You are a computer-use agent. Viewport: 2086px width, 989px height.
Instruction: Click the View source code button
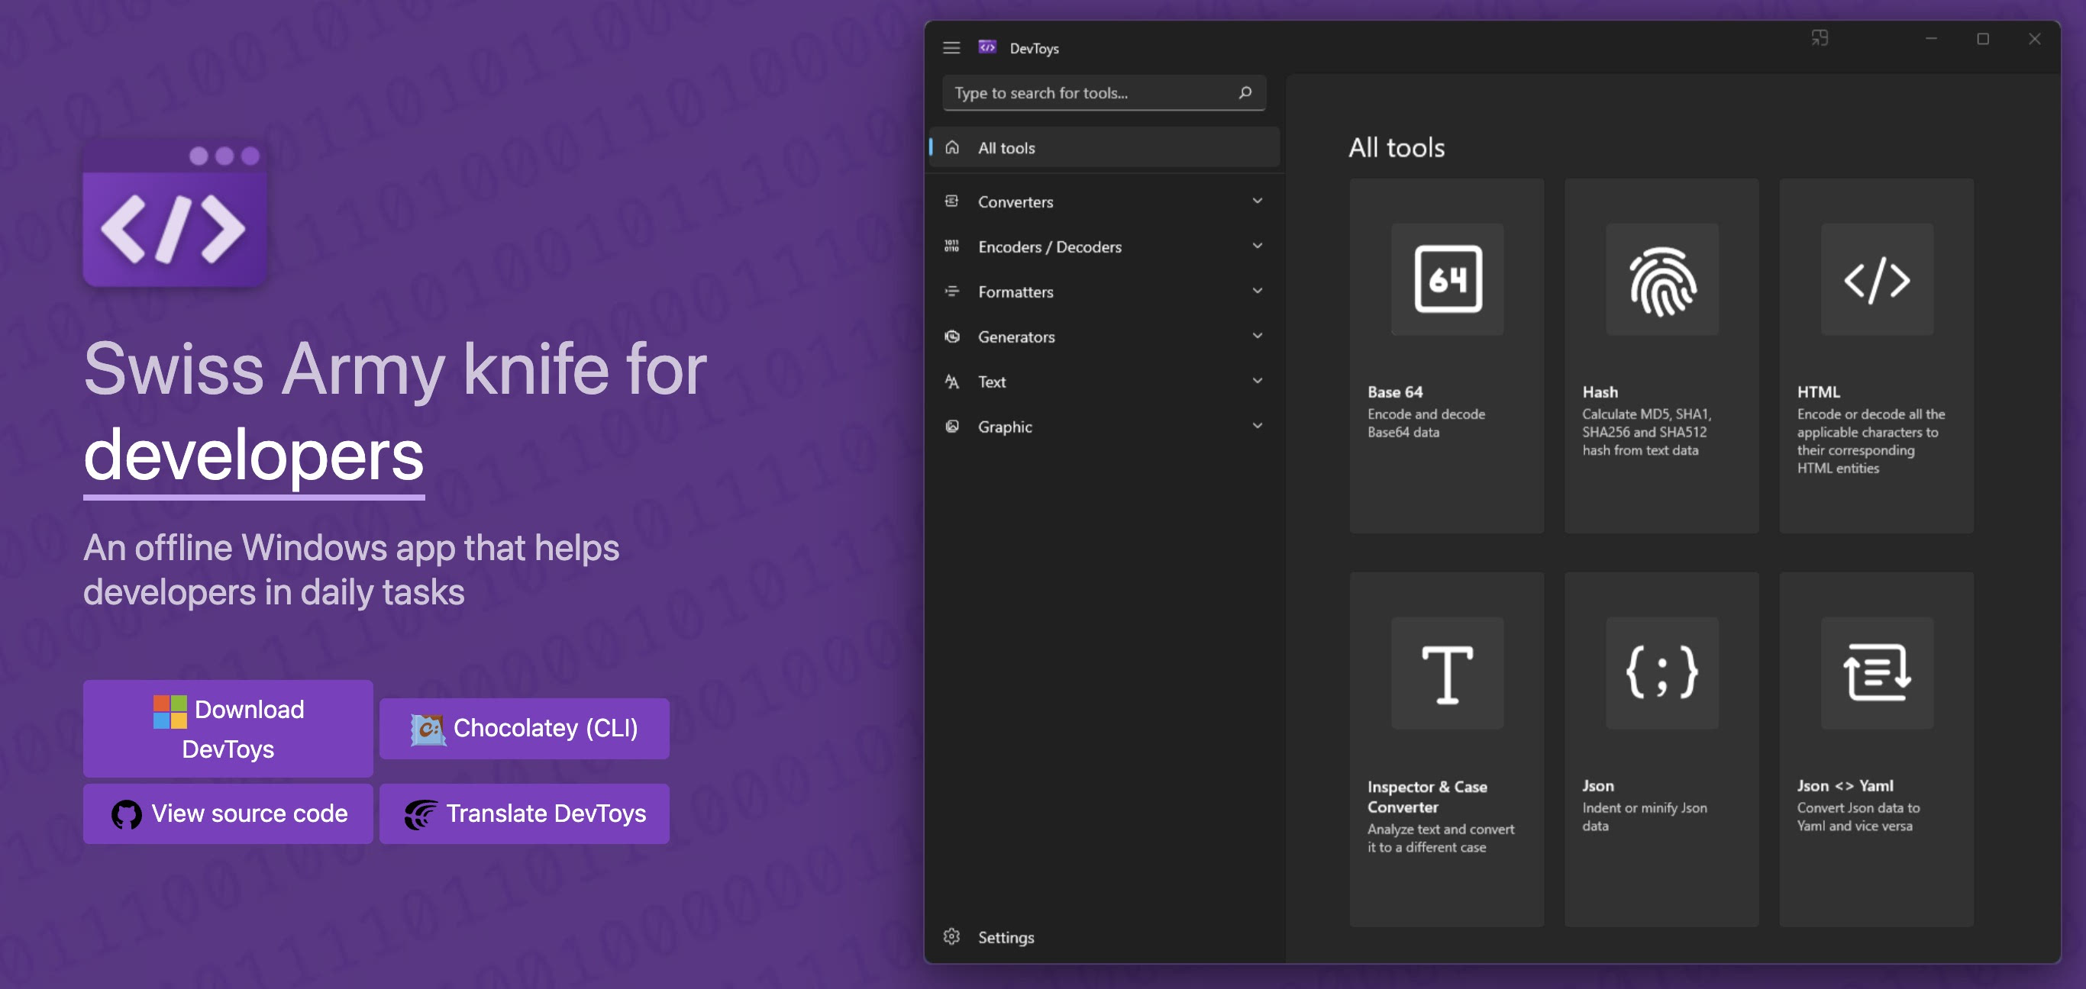tap(228, 813)
